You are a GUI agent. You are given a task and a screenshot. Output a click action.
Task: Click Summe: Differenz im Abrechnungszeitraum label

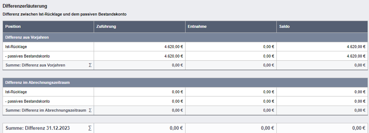[46, 110]
